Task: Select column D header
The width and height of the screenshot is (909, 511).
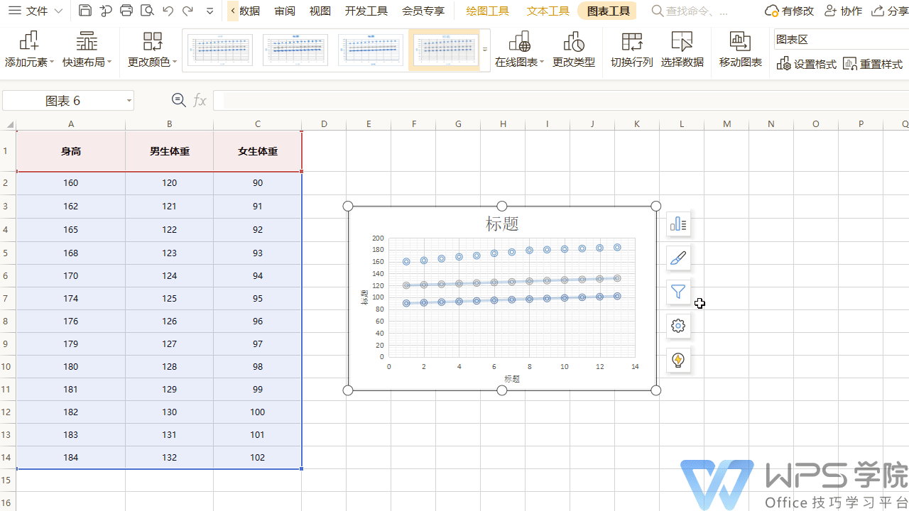Action: coord(324,124)
